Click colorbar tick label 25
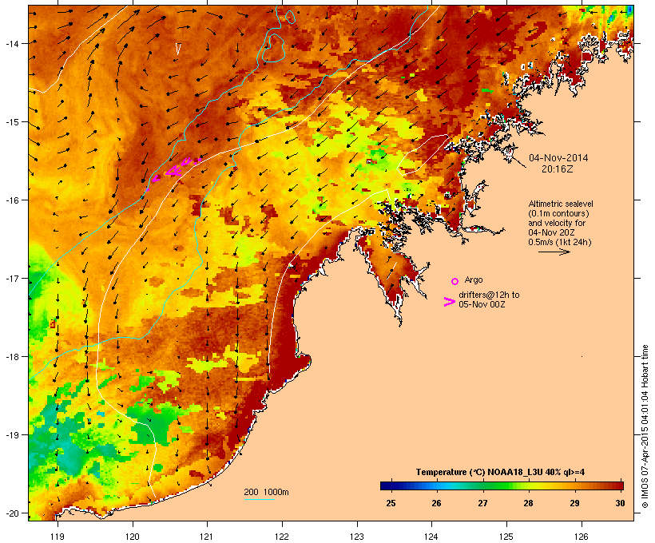655x543 pixels. pos(391,503)
